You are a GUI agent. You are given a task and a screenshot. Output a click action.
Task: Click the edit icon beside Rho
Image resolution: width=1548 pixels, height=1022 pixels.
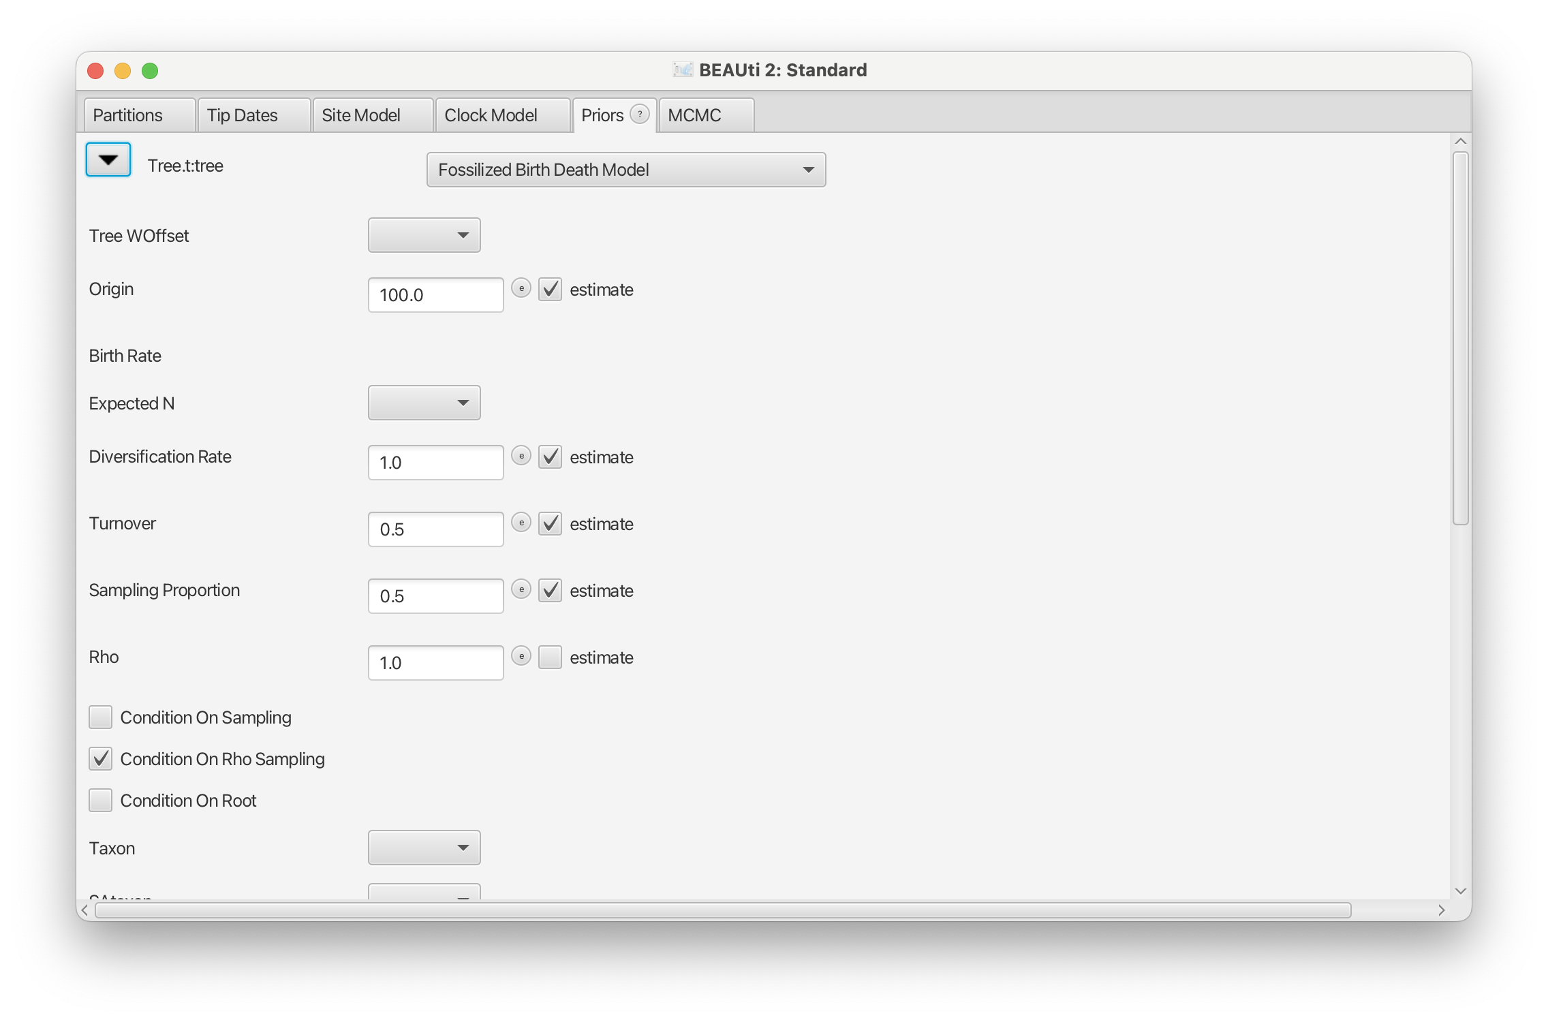pyautogui.click(x=521, y=656)
